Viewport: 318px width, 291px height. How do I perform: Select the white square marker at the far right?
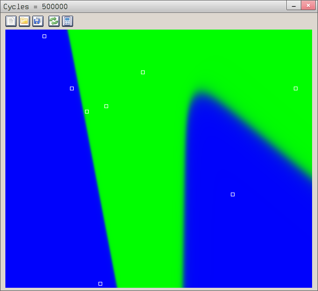tap(296, 88)
